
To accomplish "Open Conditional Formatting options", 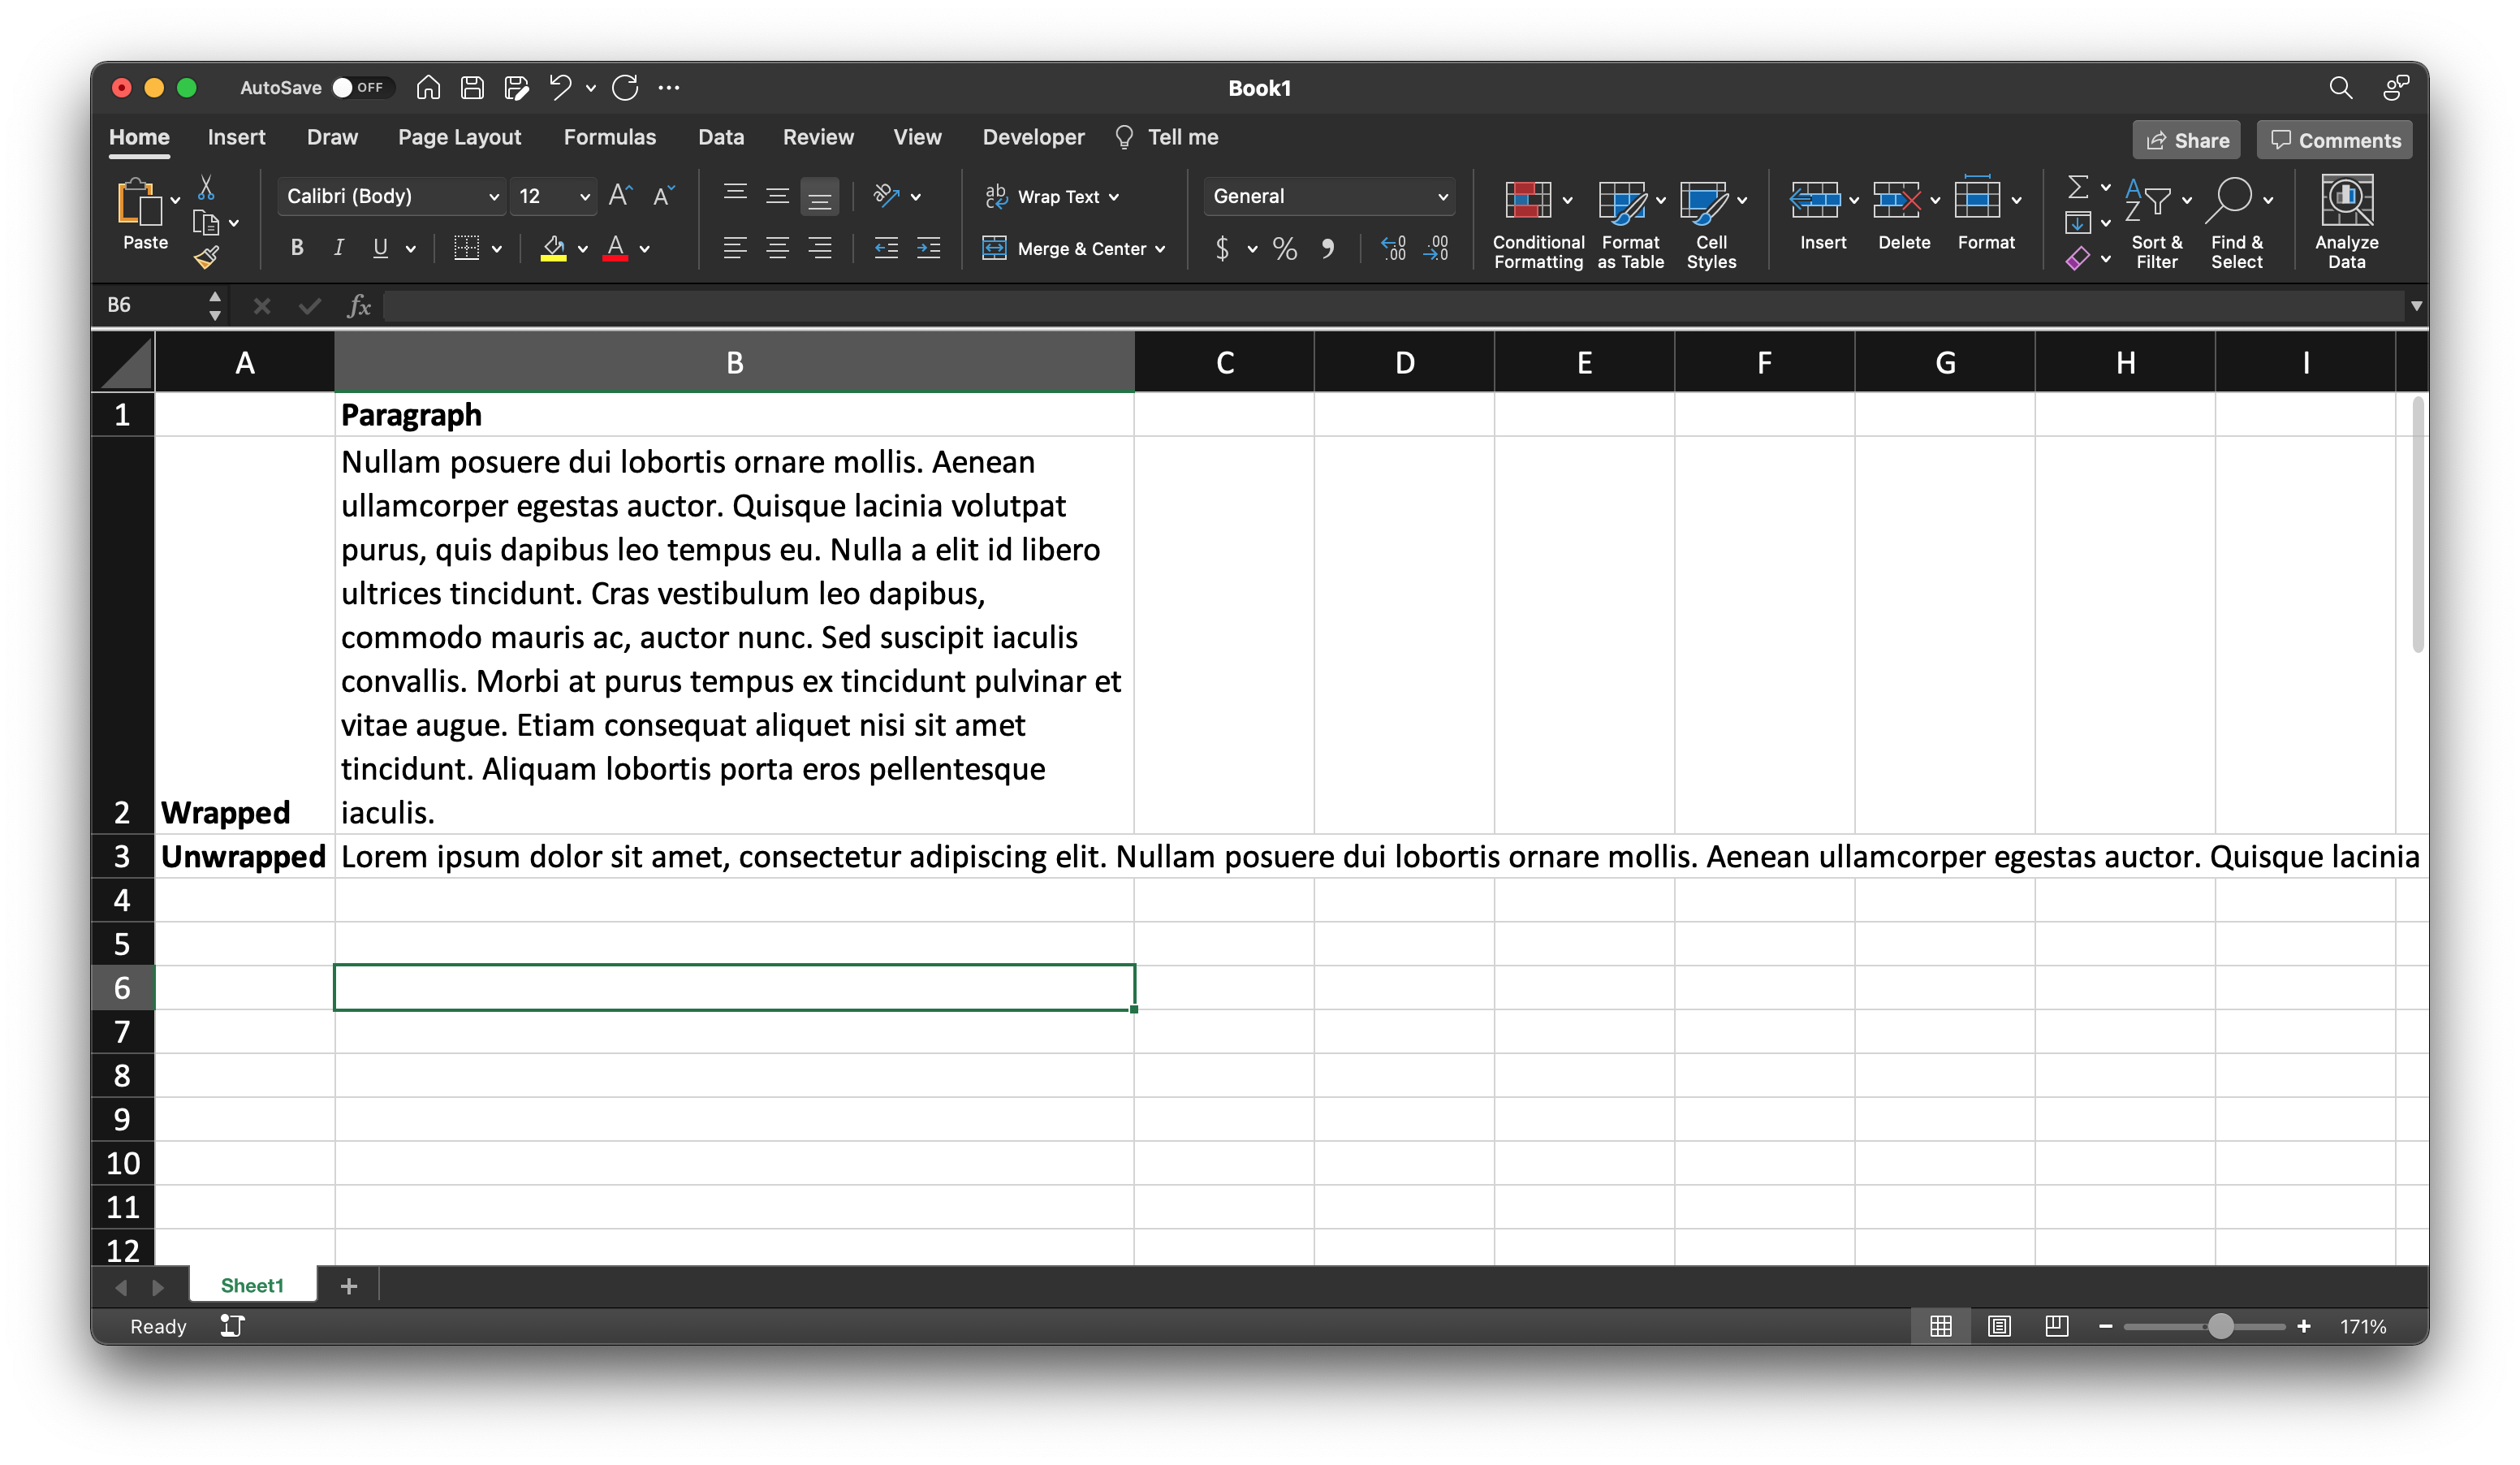I will [1537, 222].
